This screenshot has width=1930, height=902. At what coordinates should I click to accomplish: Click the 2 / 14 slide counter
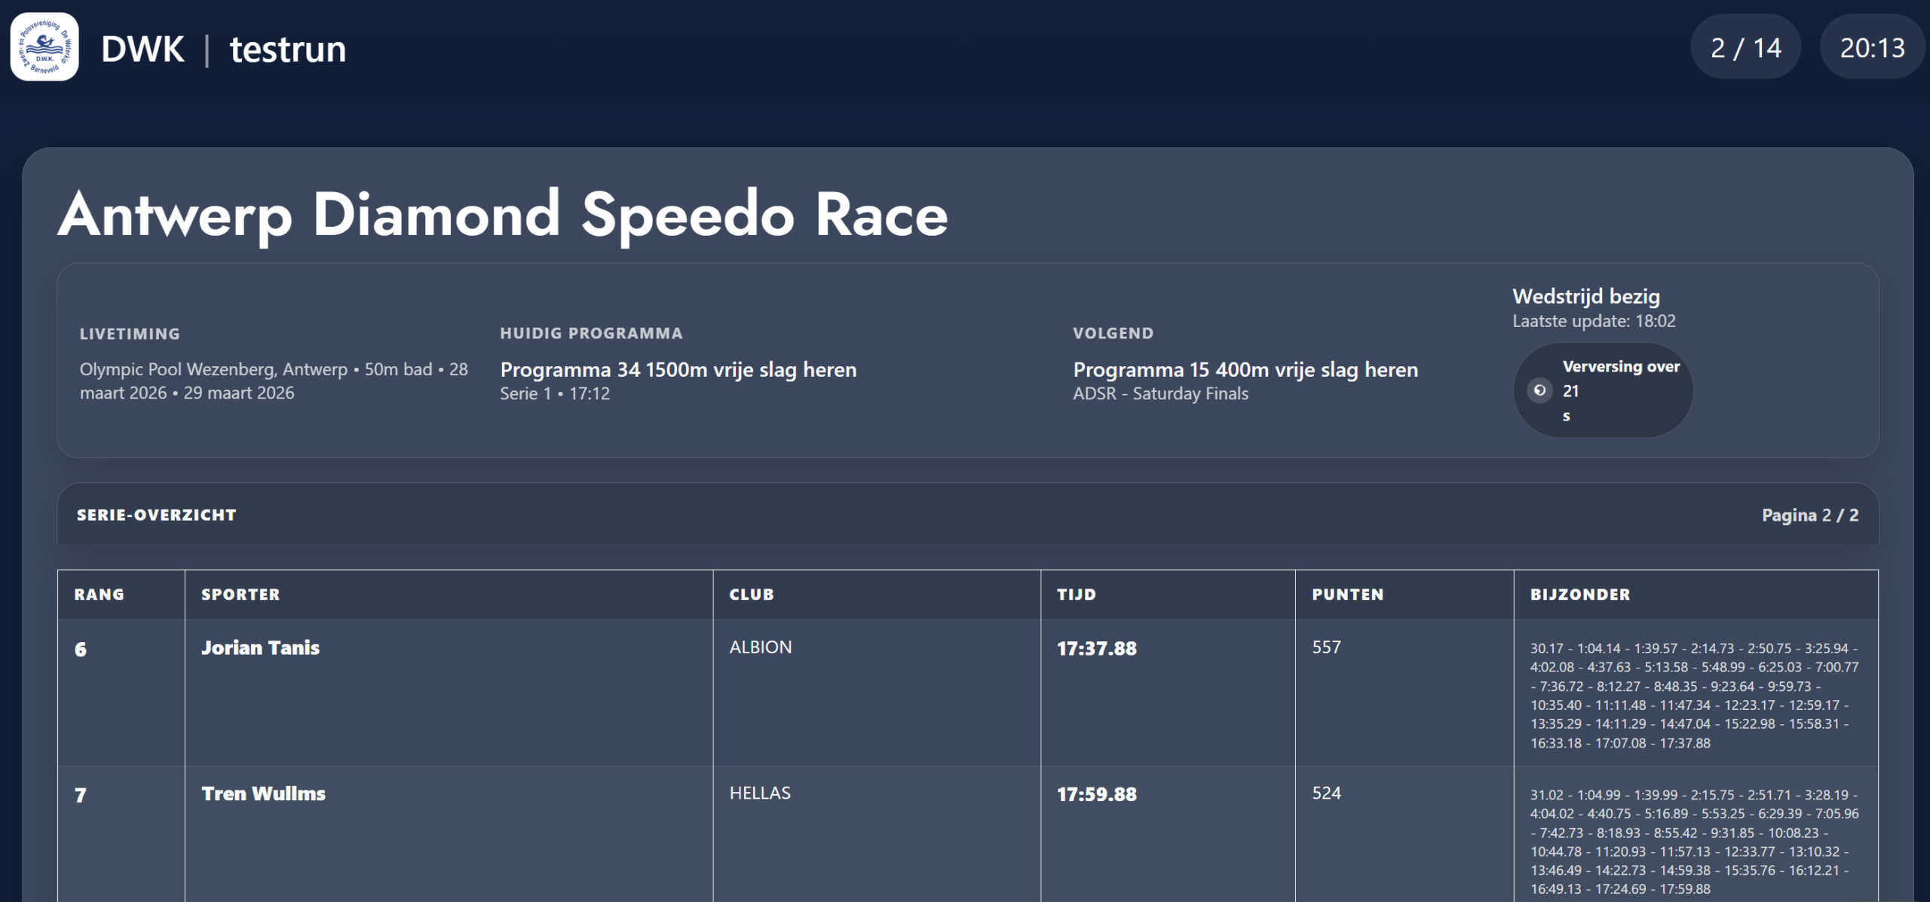(x=1745, y=48)
